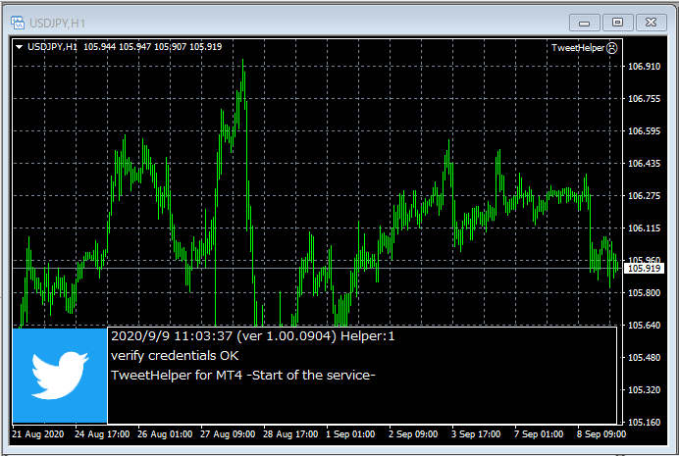Expand the USDJPY,H1 chart dropdown triangle
The image size is (679, 456).
[19, 47]
